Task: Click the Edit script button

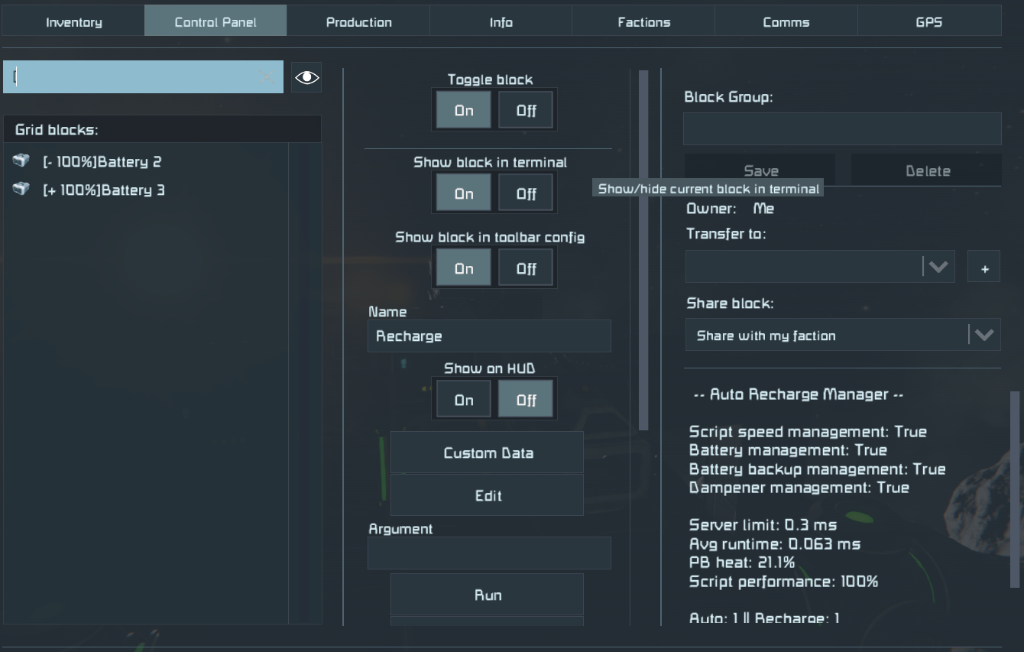Action: click(488, 495)
